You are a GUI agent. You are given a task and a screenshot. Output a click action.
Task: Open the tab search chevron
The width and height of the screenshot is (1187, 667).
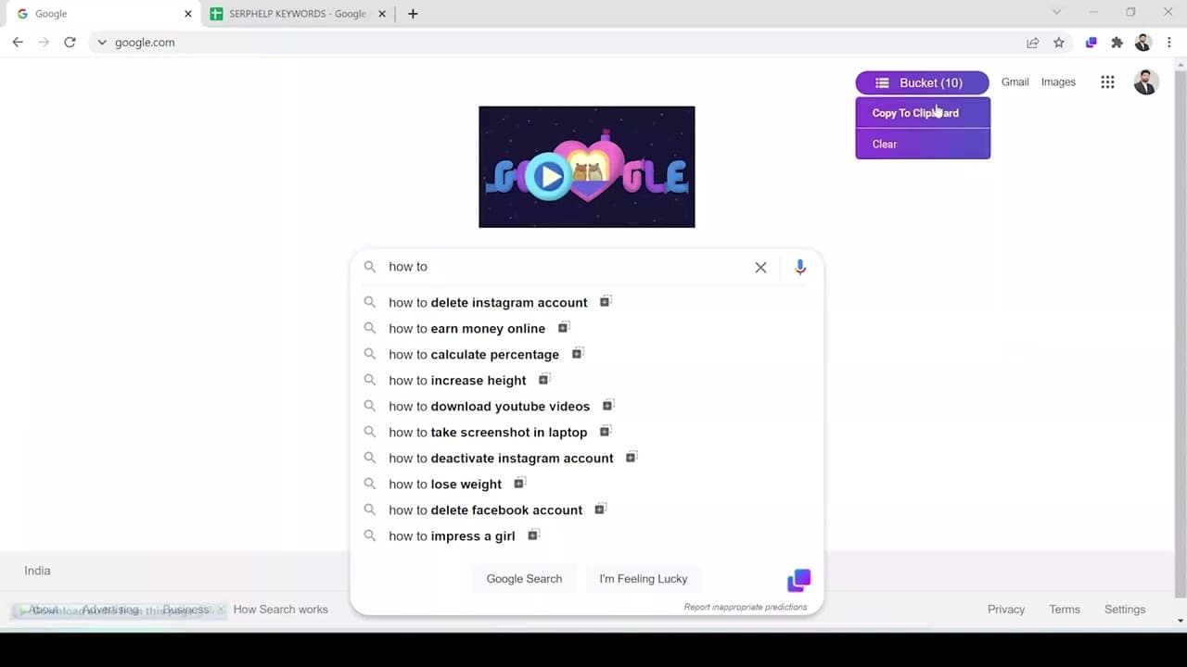(1056, 12)
